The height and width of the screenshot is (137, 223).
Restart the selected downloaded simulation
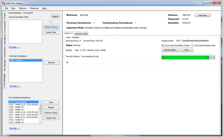[x=51, y=107]
